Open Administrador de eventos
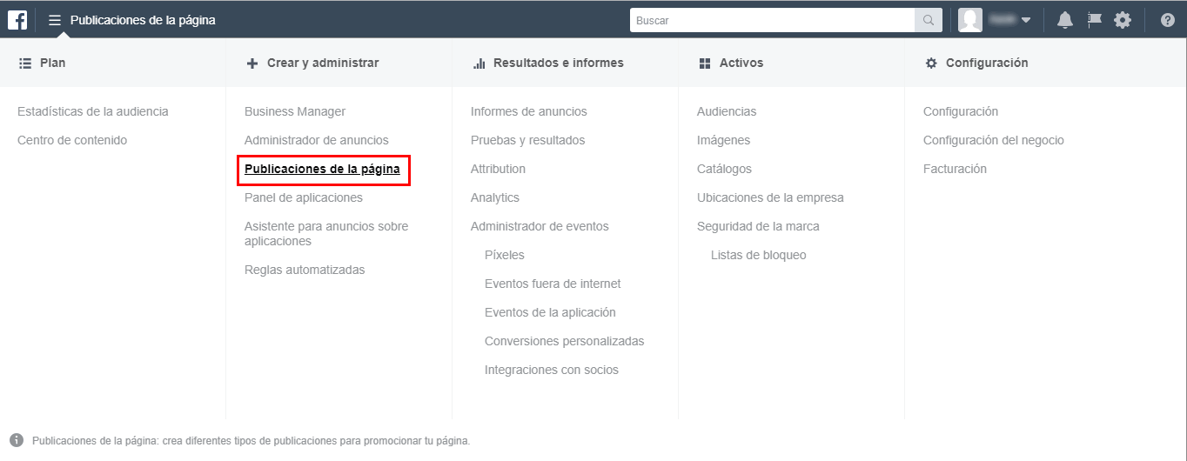The image size is (1187, 461). coord(540,226)
